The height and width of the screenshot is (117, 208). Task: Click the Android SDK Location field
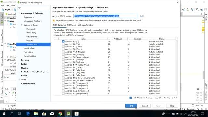pos(106,16)
